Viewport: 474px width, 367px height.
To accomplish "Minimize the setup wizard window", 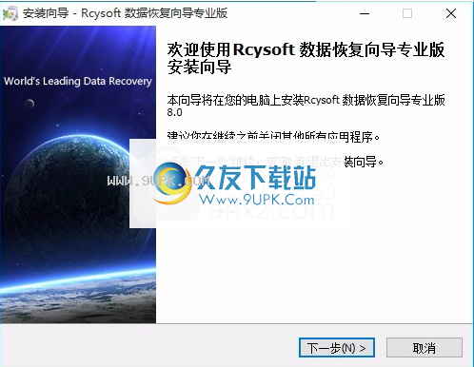I will point(365,13).
